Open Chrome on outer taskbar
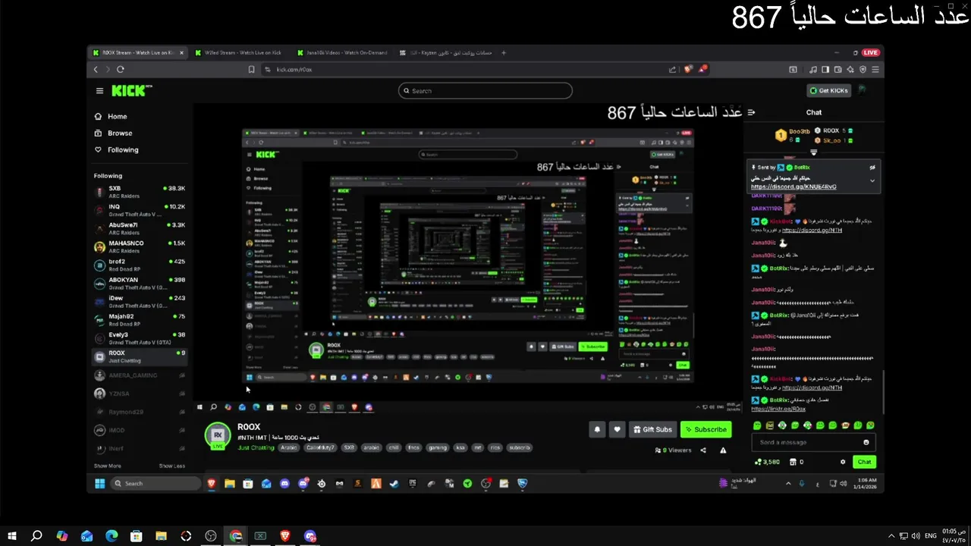971x546 pixels. 236,536
